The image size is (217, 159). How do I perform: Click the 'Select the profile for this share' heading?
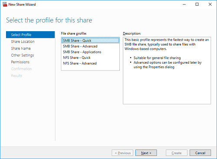pyautogui.click(x=49, y=20)
